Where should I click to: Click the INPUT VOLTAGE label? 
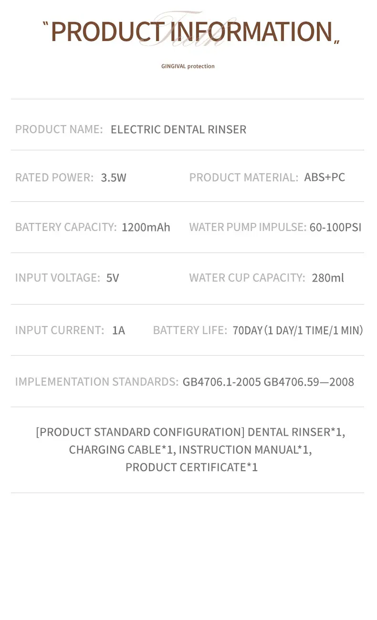point(58,278)
